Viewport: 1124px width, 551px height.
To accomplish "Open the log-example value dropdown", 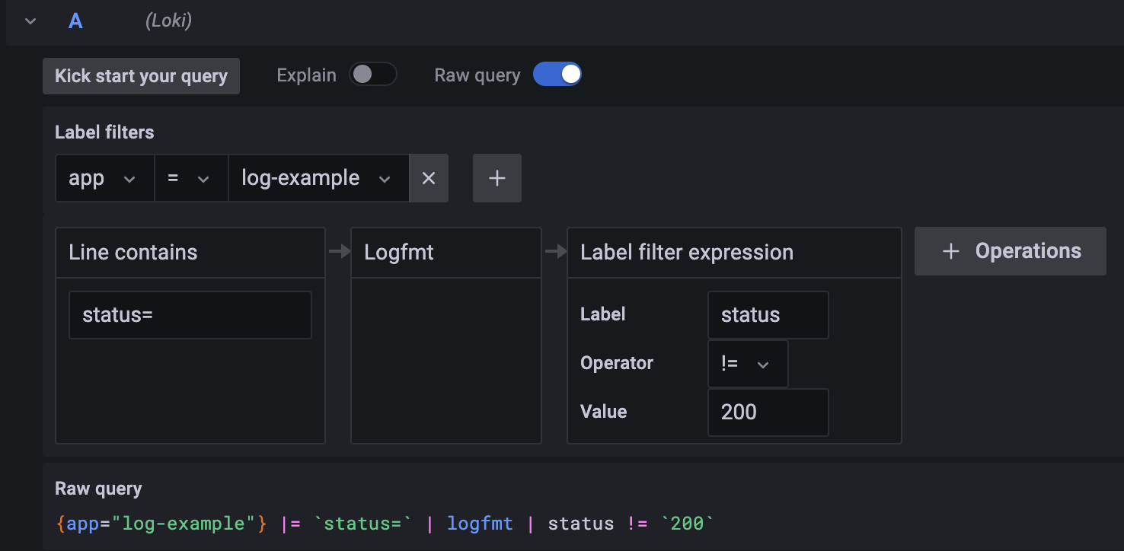I will (x=318, y=178).
